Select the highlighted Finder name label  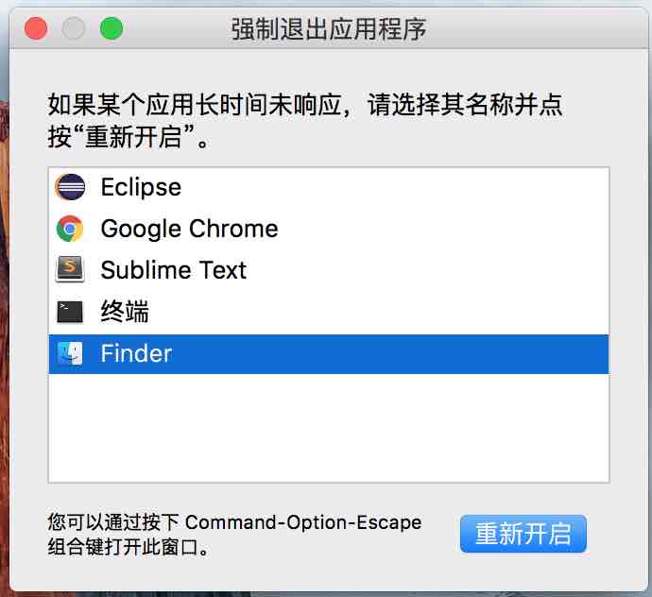click(136, 354)
